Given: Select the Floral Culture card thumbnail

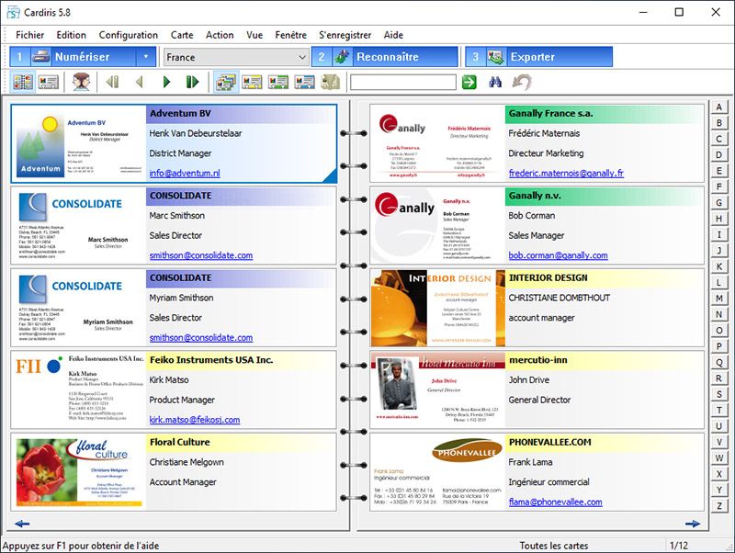Looking at the screenshot, I should coord(79,472).
